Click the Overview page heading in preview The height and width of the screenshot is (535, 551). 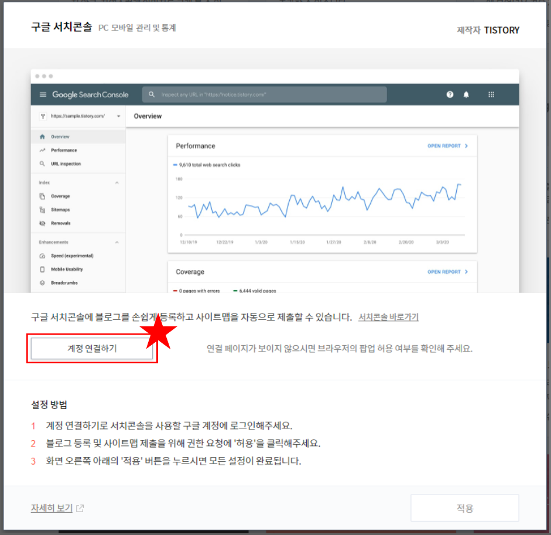148,116
